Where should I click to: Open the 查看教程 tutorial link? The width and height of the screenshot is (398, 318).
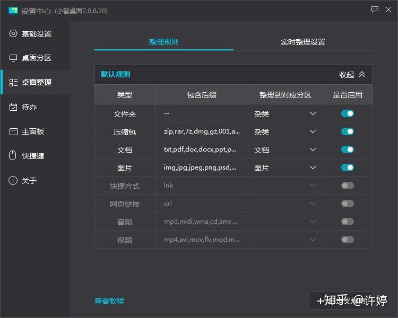click(x=109, y=301)
